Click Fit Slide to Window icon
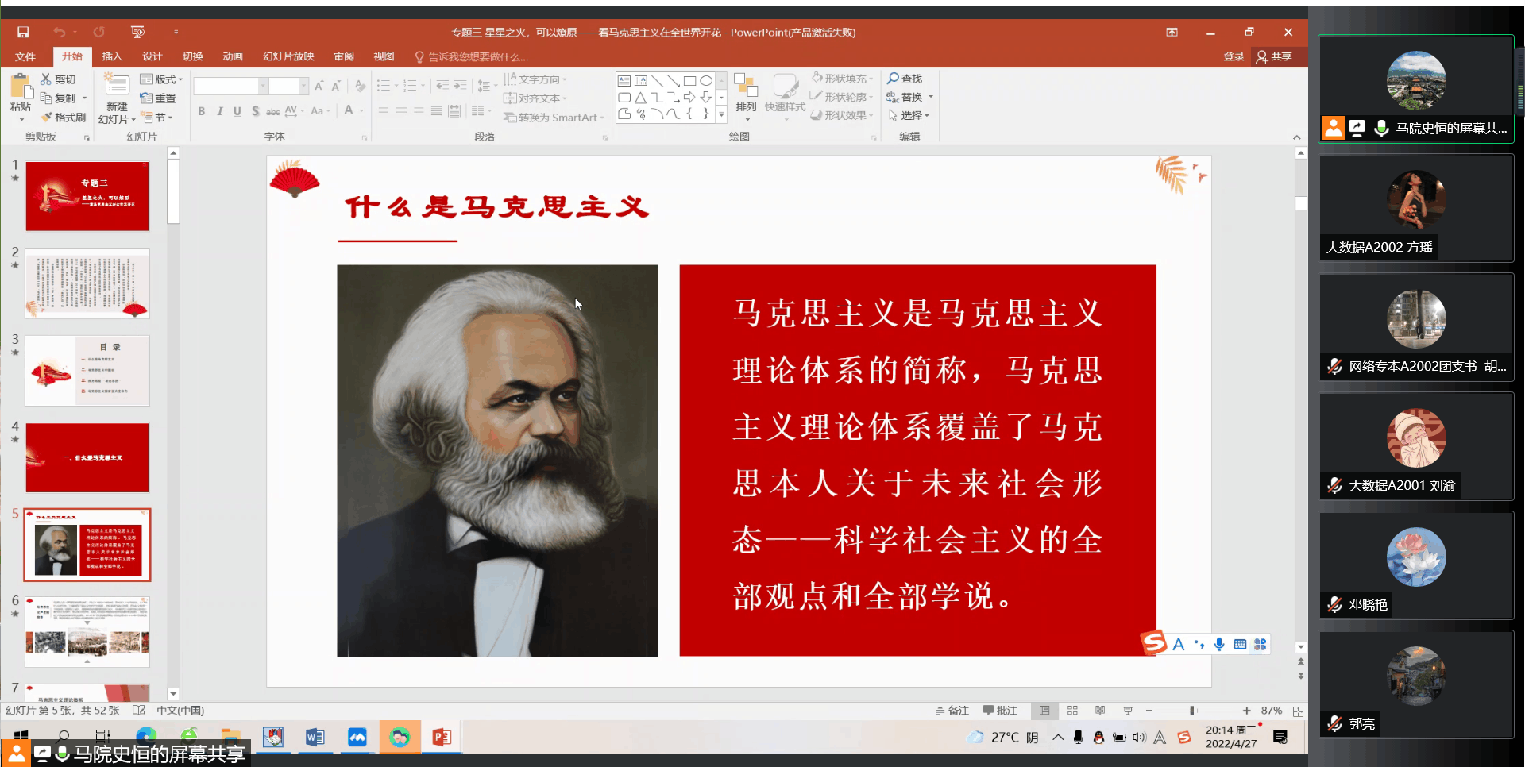1525x767 pixels. 1299,711
